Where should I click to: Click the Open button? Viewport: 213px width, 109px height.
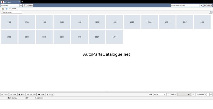click(41, 95)
